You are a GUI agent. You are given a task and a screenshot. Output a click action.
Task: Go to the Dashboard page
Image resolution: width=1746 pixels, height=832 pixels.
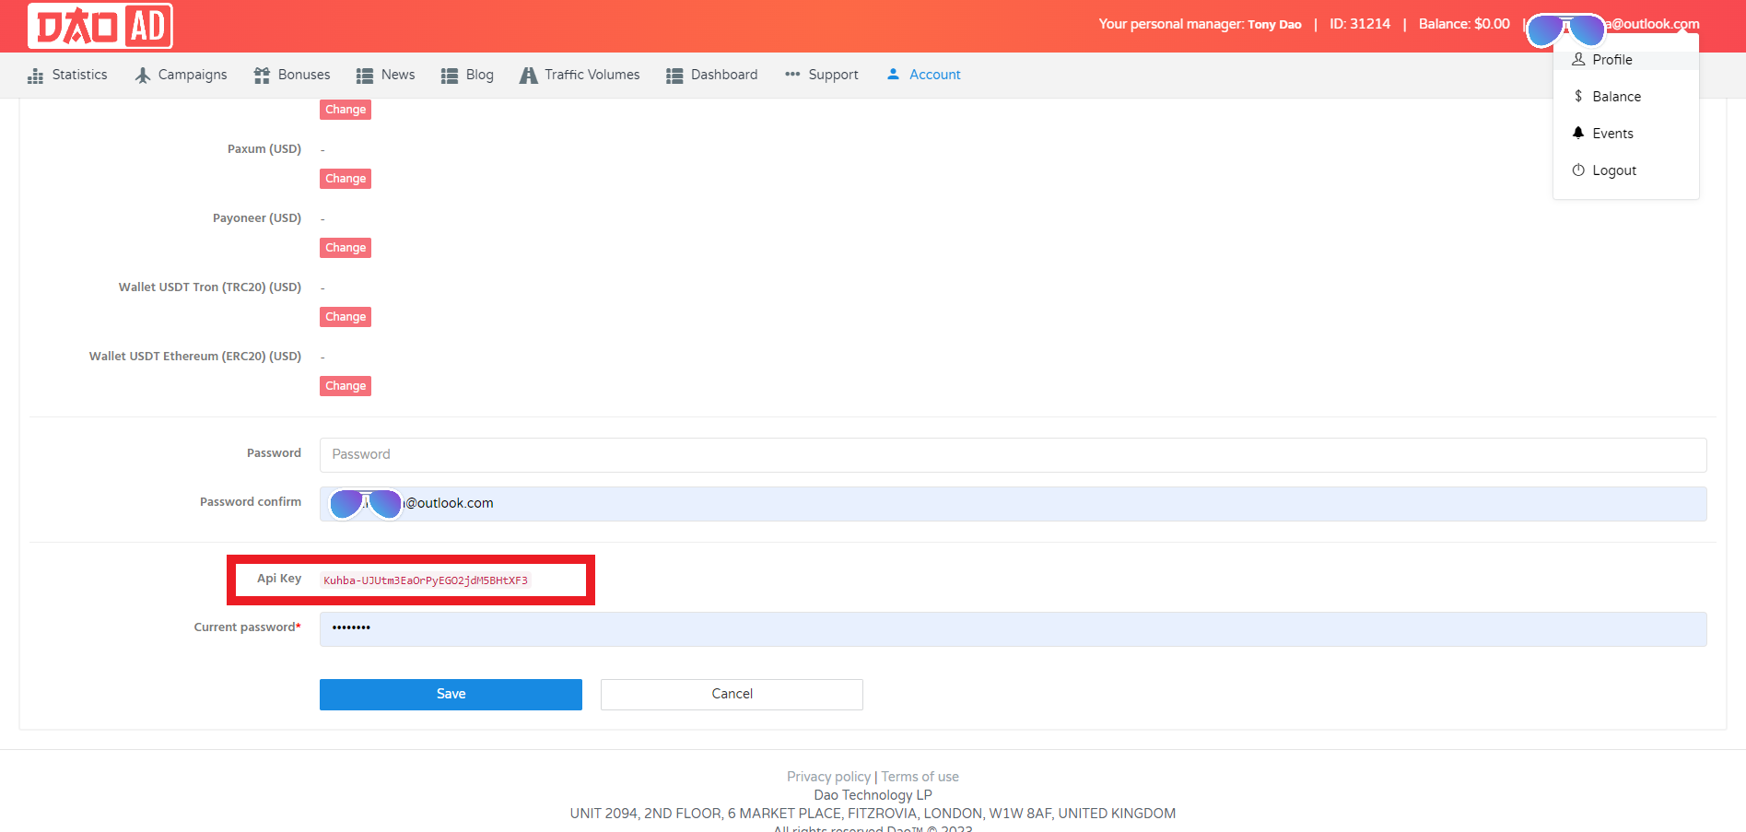(723, 75)
